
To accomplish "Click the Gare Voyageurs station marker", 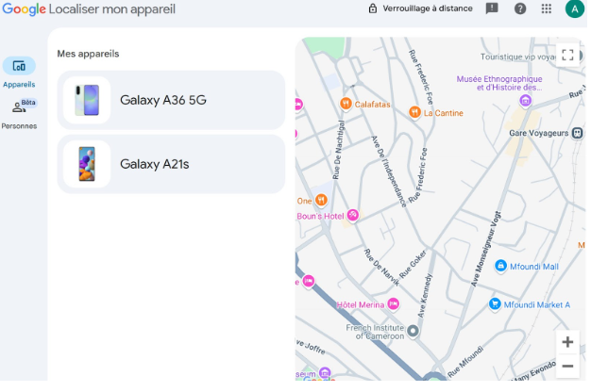I will pos(577,133).
